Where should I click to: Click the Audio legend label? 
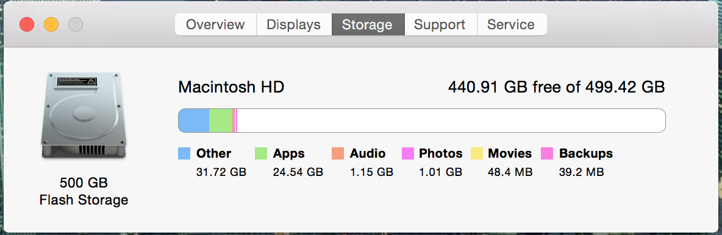[368, 153]
